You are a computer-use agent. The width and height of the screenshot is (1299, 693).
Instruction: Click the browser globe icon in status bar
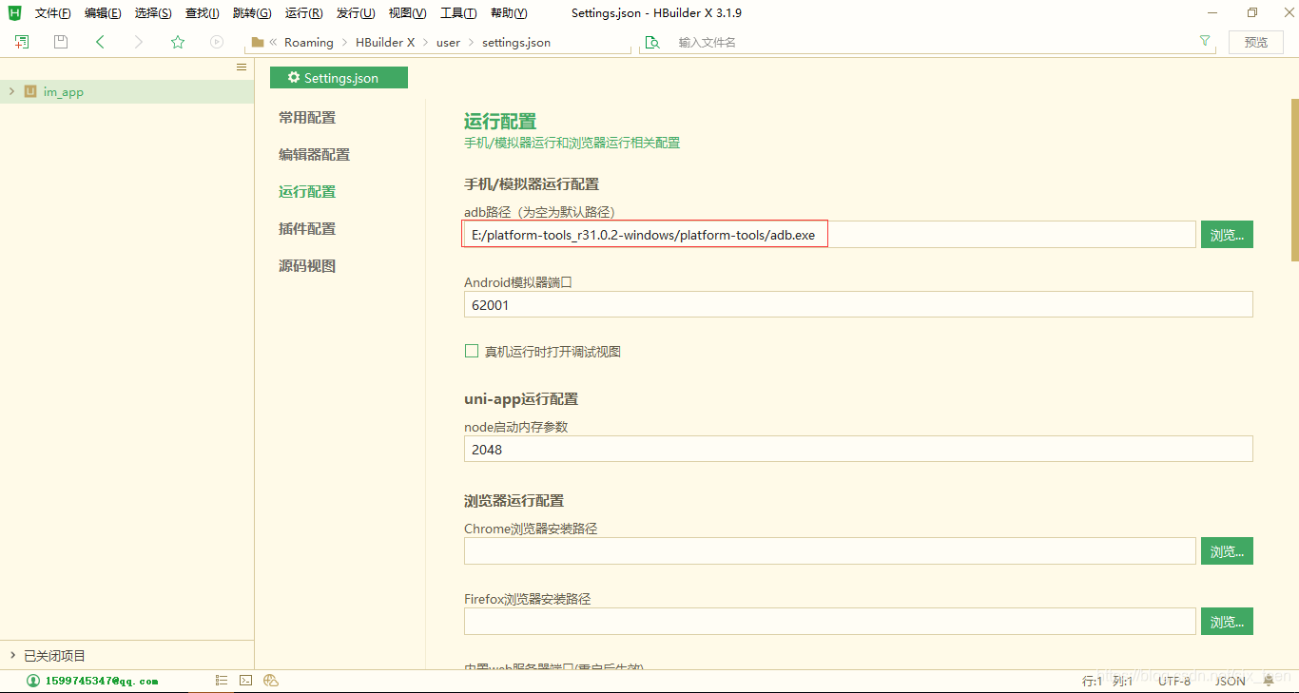coord(270,681)
